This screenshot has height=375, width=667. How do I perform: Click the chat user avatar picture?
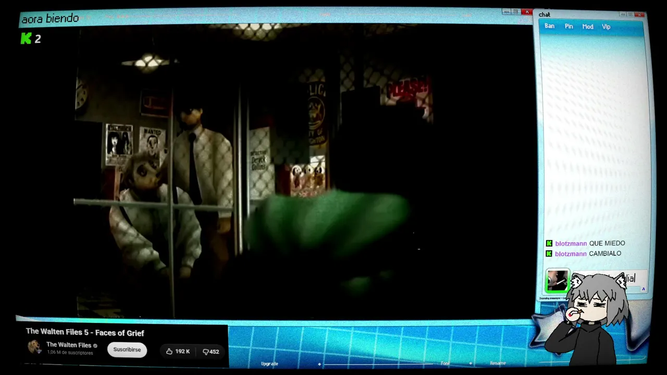pyautogui.click(x=557, y=280)
